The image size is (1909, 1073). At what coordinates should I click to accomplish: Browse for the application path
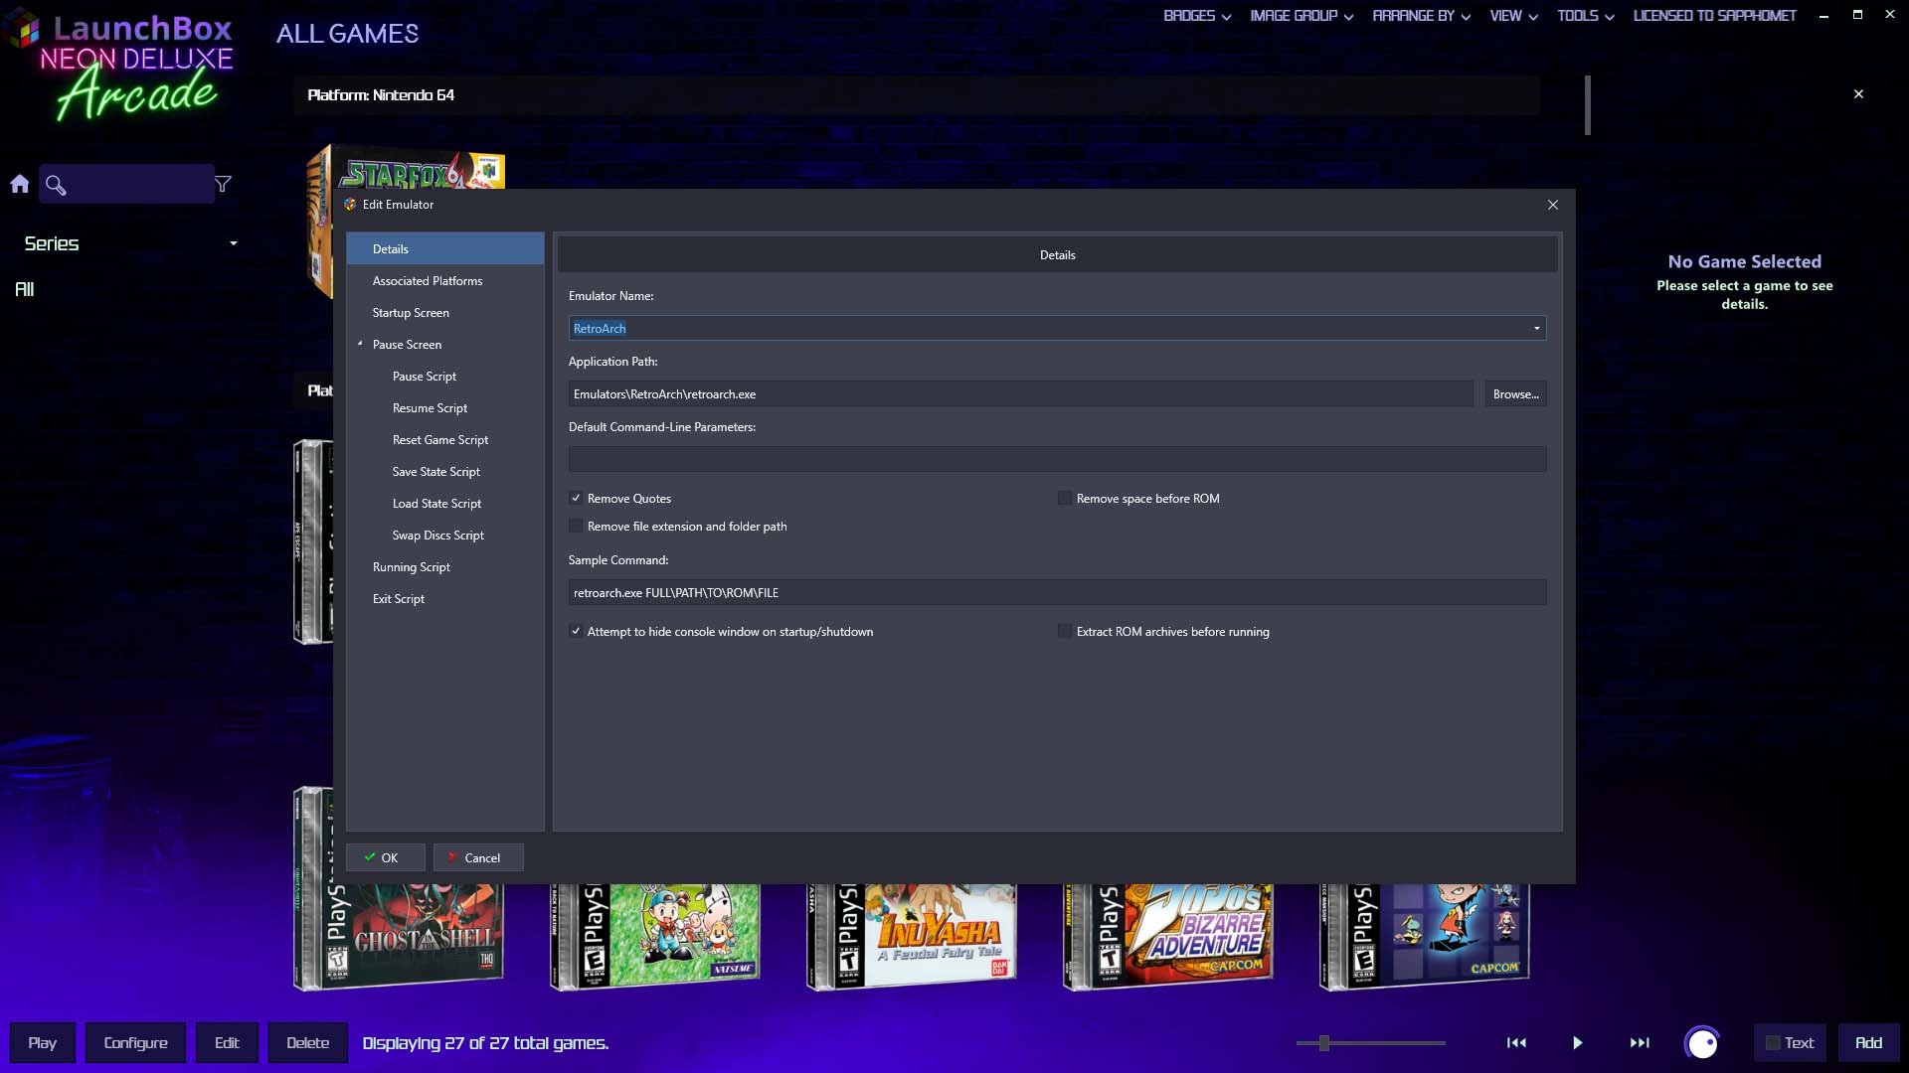point(1515,394)
